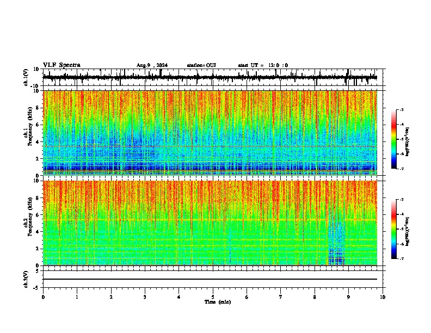
Task: Click time axis tick label "6"
Action: point(247,297)
